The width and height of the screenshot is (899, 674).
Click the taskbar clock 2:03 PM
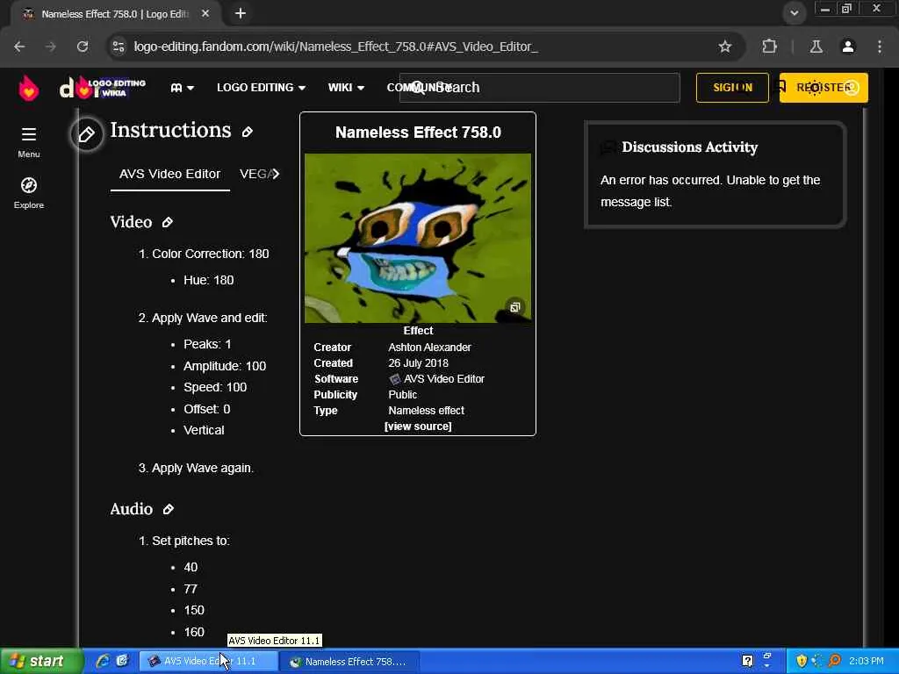867,661
